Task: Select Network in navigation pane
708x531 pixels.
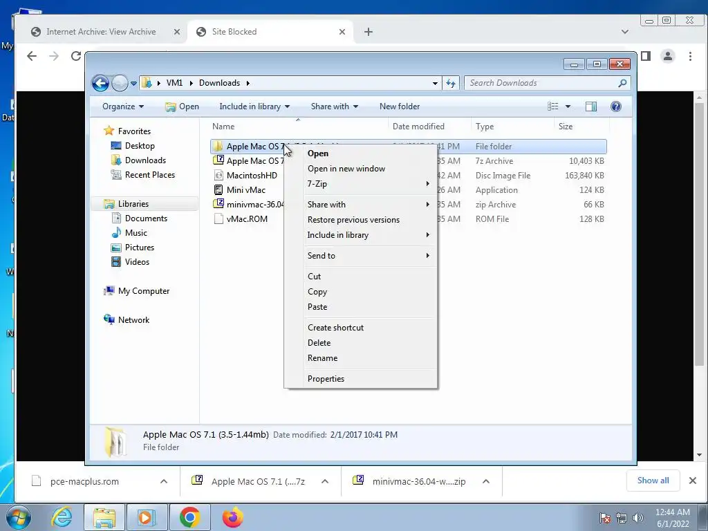Action: [133, 320]
